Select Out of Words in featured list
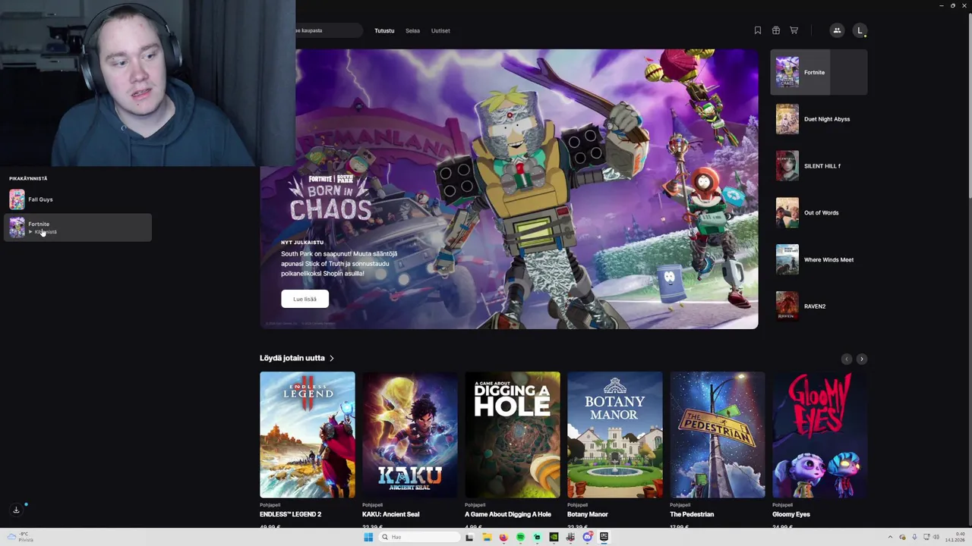 click(819, 213)
